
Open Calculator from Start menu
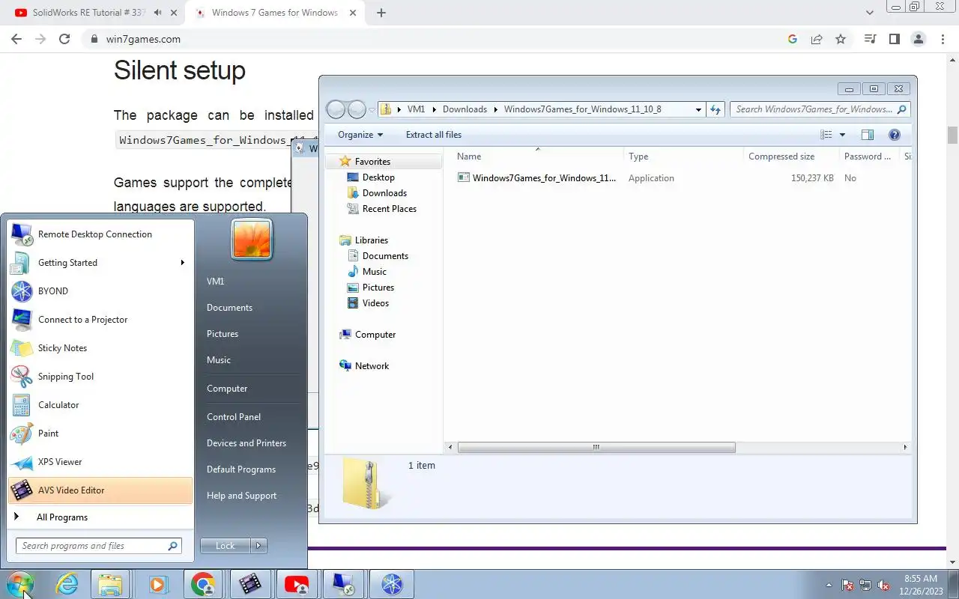point(100,405)
